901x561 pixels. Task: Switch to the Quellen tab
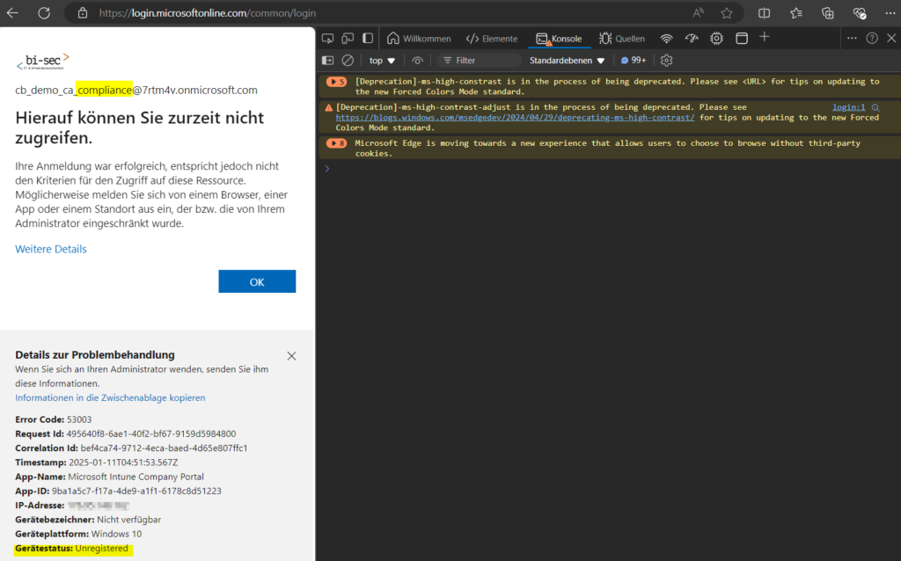(621, 39)
